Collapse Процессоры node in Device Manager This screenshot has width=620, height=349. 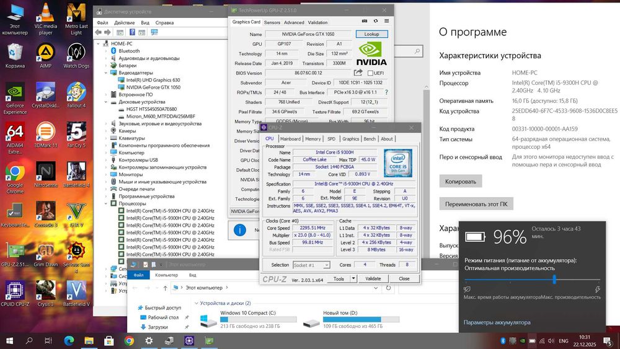[106, 203]
